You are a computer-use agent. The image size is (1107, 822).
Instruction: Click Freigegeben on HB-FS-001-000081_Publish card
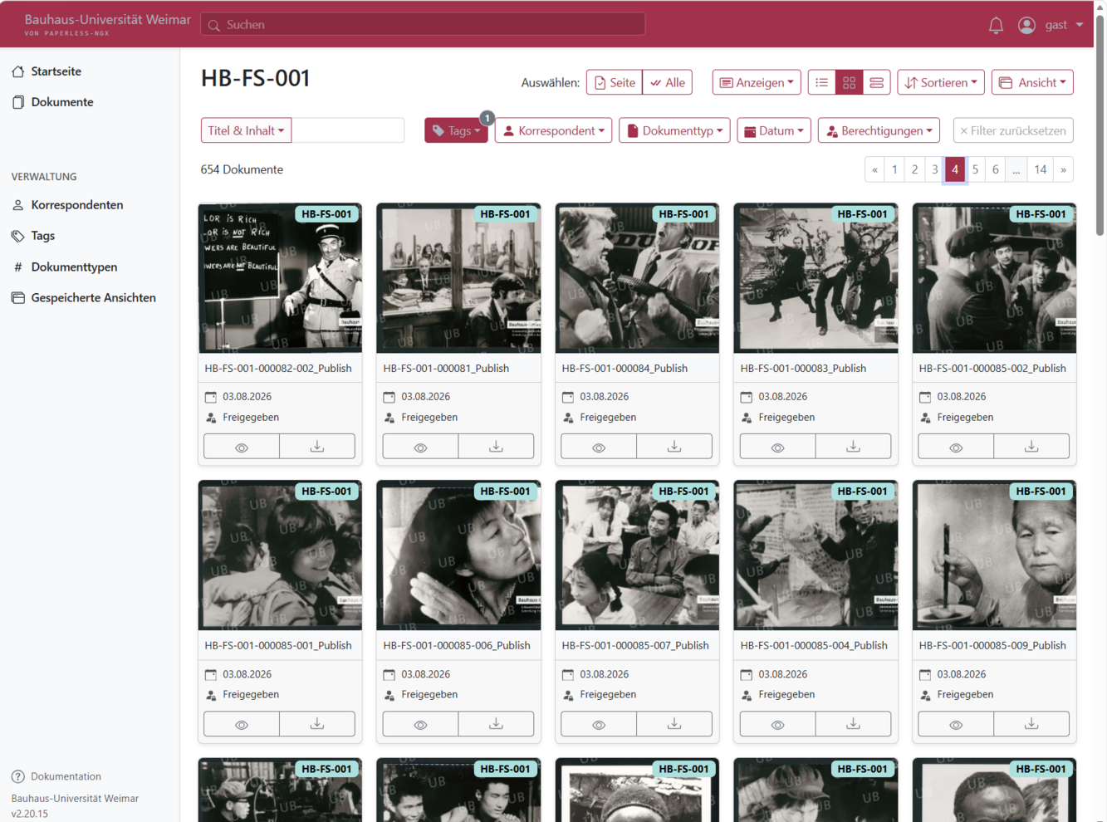(429, 418)
